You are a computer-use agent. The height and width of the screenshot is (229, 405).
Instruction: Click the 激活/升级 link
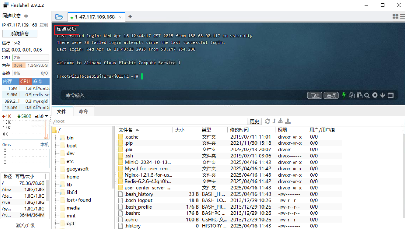point(25,225)
